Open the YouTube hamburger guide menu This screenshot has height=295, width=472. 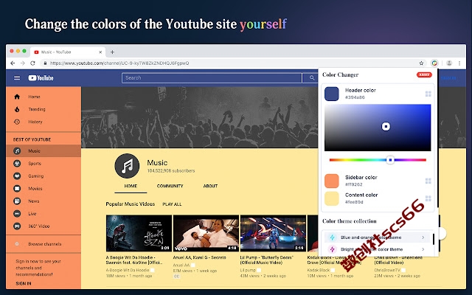[17, 77]
